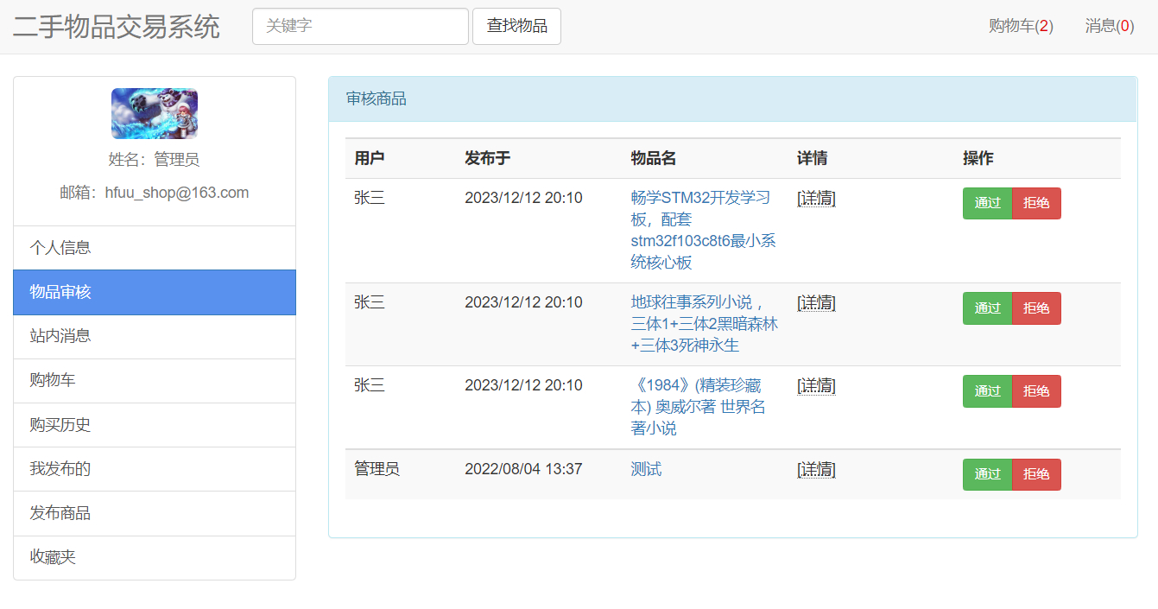Click the 二手物品交易系统 site title
1158x609 pixels.
[117, 27]
